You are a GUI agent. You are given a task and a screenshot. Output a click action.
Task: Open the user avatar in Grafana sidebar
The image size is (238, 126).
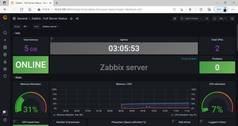(5, 113)
